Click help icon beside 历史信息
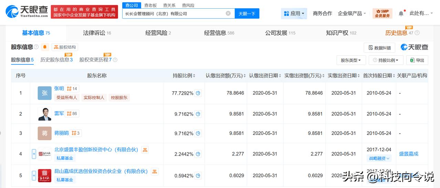This screenshot has height=188, width=440. click(x=417, y=33)
